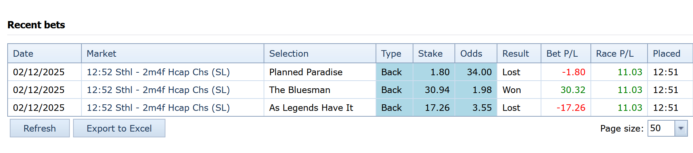
Task: Sort by the Result column header
Action: click(516, 53)
